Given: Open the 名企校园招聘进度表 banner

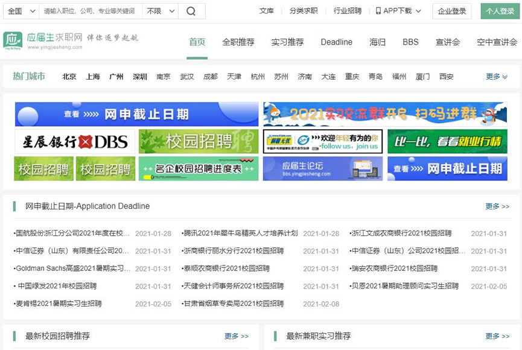Looking at the screenshot, I should [x=199, y=168].
